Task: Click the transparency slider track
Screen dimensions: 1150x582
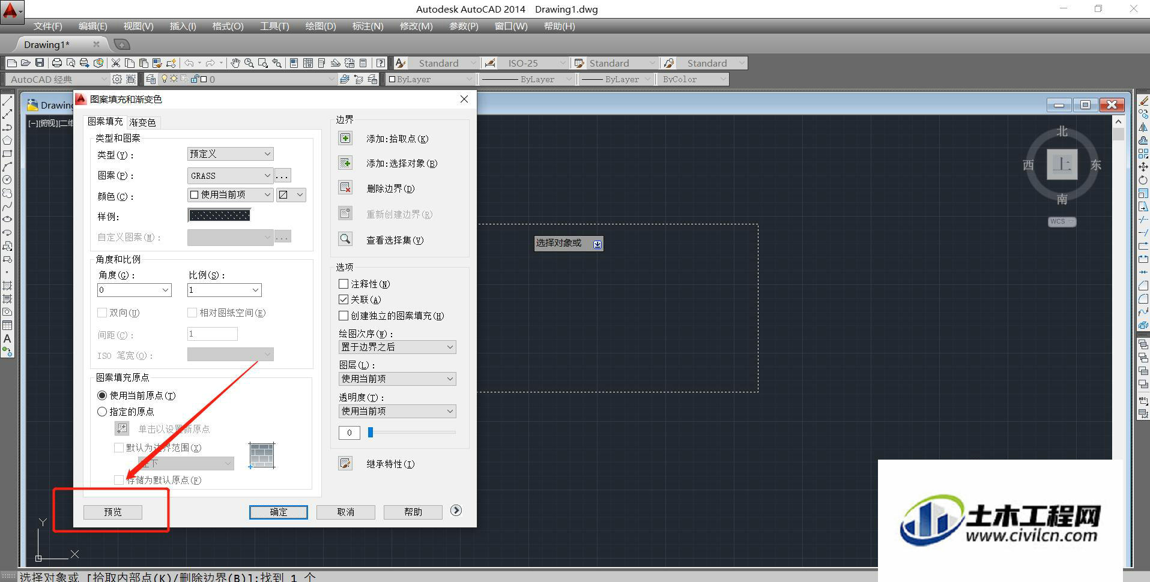Action: (x=412, y=432)
